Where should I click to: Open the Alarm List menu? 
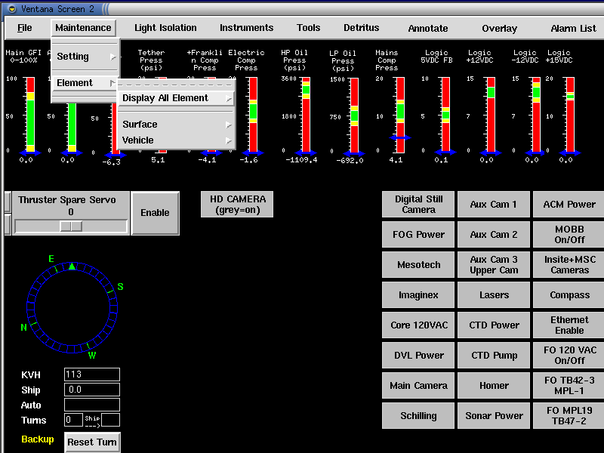[573, 29]
